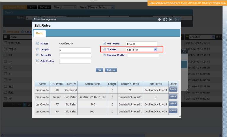Click the help icon beside the Name label
The image size is (227, 137).
coord(38,44)
